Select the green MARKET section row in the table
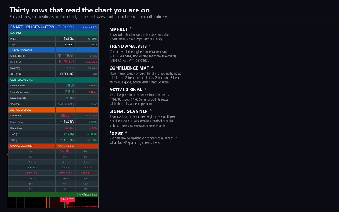The height and width of the screenshot is (212, 339). [x=54, y=33]
